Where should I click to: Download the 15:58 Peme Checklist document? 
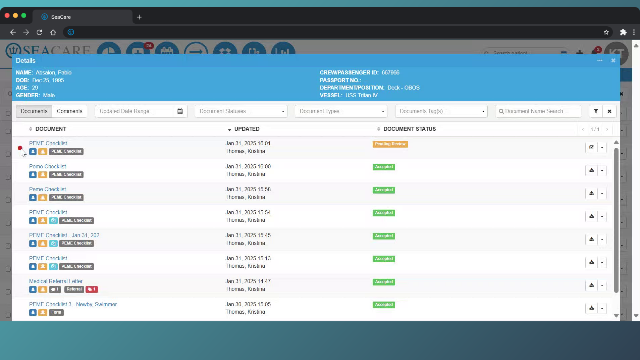tap(591, 193)
